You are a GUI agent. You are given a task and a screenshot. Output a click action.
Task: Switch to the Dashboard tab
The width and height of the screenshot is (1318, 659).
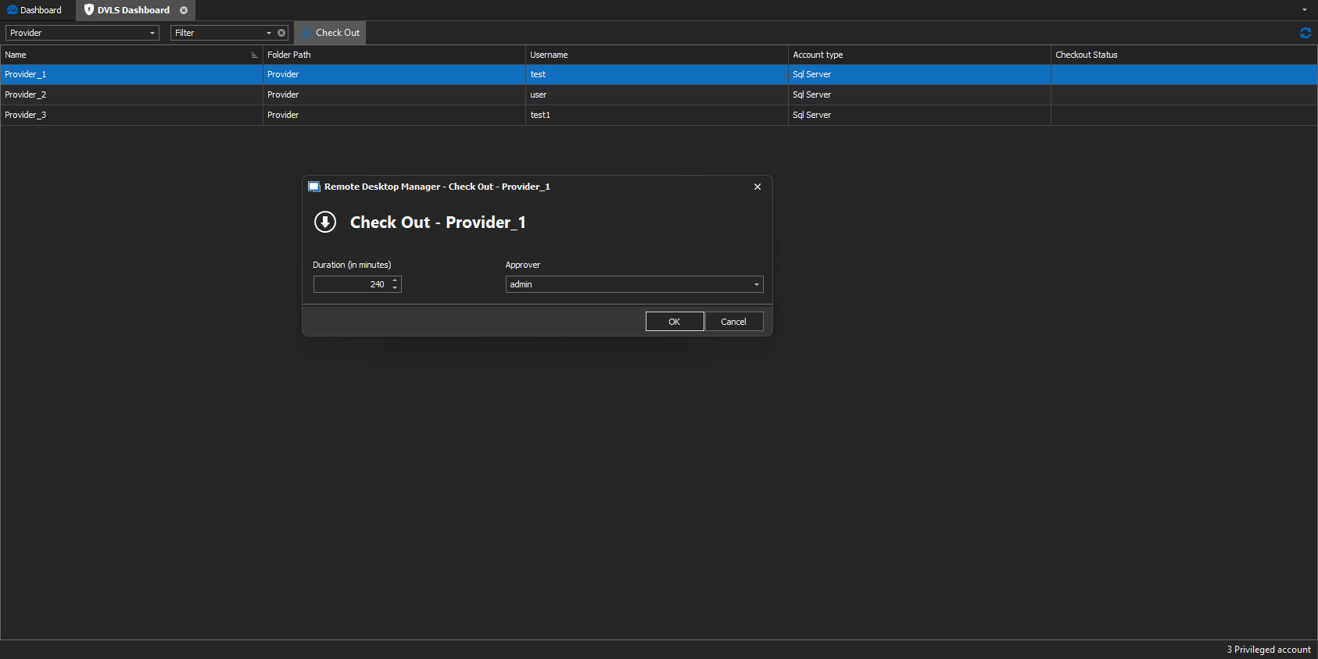click(35, 10)
